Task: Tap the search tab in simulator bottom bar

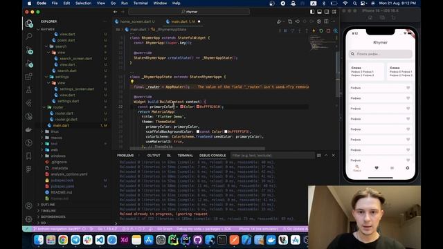Action: pos(357,168)
